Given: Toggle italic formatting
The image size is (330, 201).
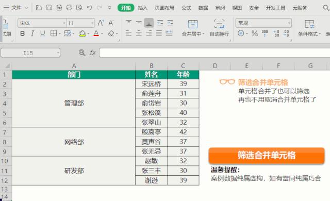Looking at the screenshot, I should point(32,33).
